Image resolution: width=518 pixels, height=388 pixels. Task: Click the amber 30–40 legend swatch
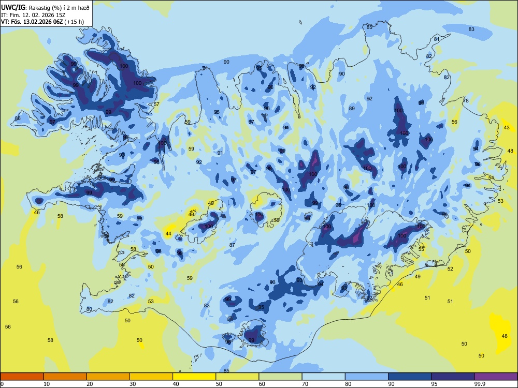point(151,377)
